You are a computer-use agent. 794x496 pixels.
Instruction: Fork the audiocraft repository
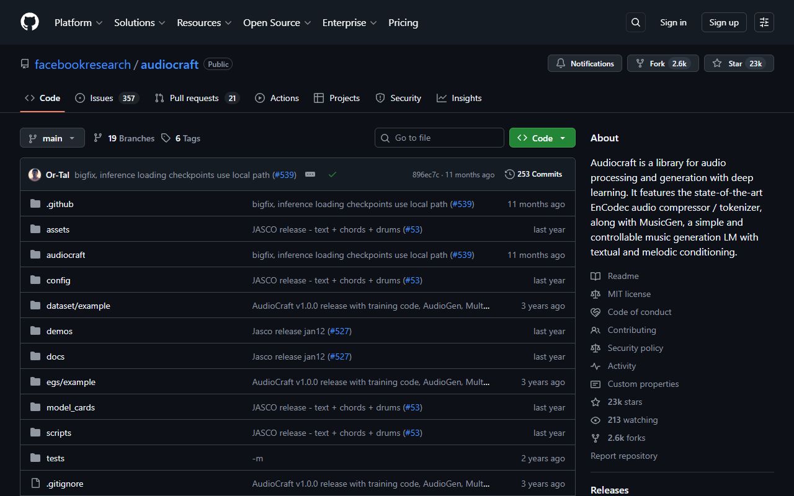click(x=662, y=63)
